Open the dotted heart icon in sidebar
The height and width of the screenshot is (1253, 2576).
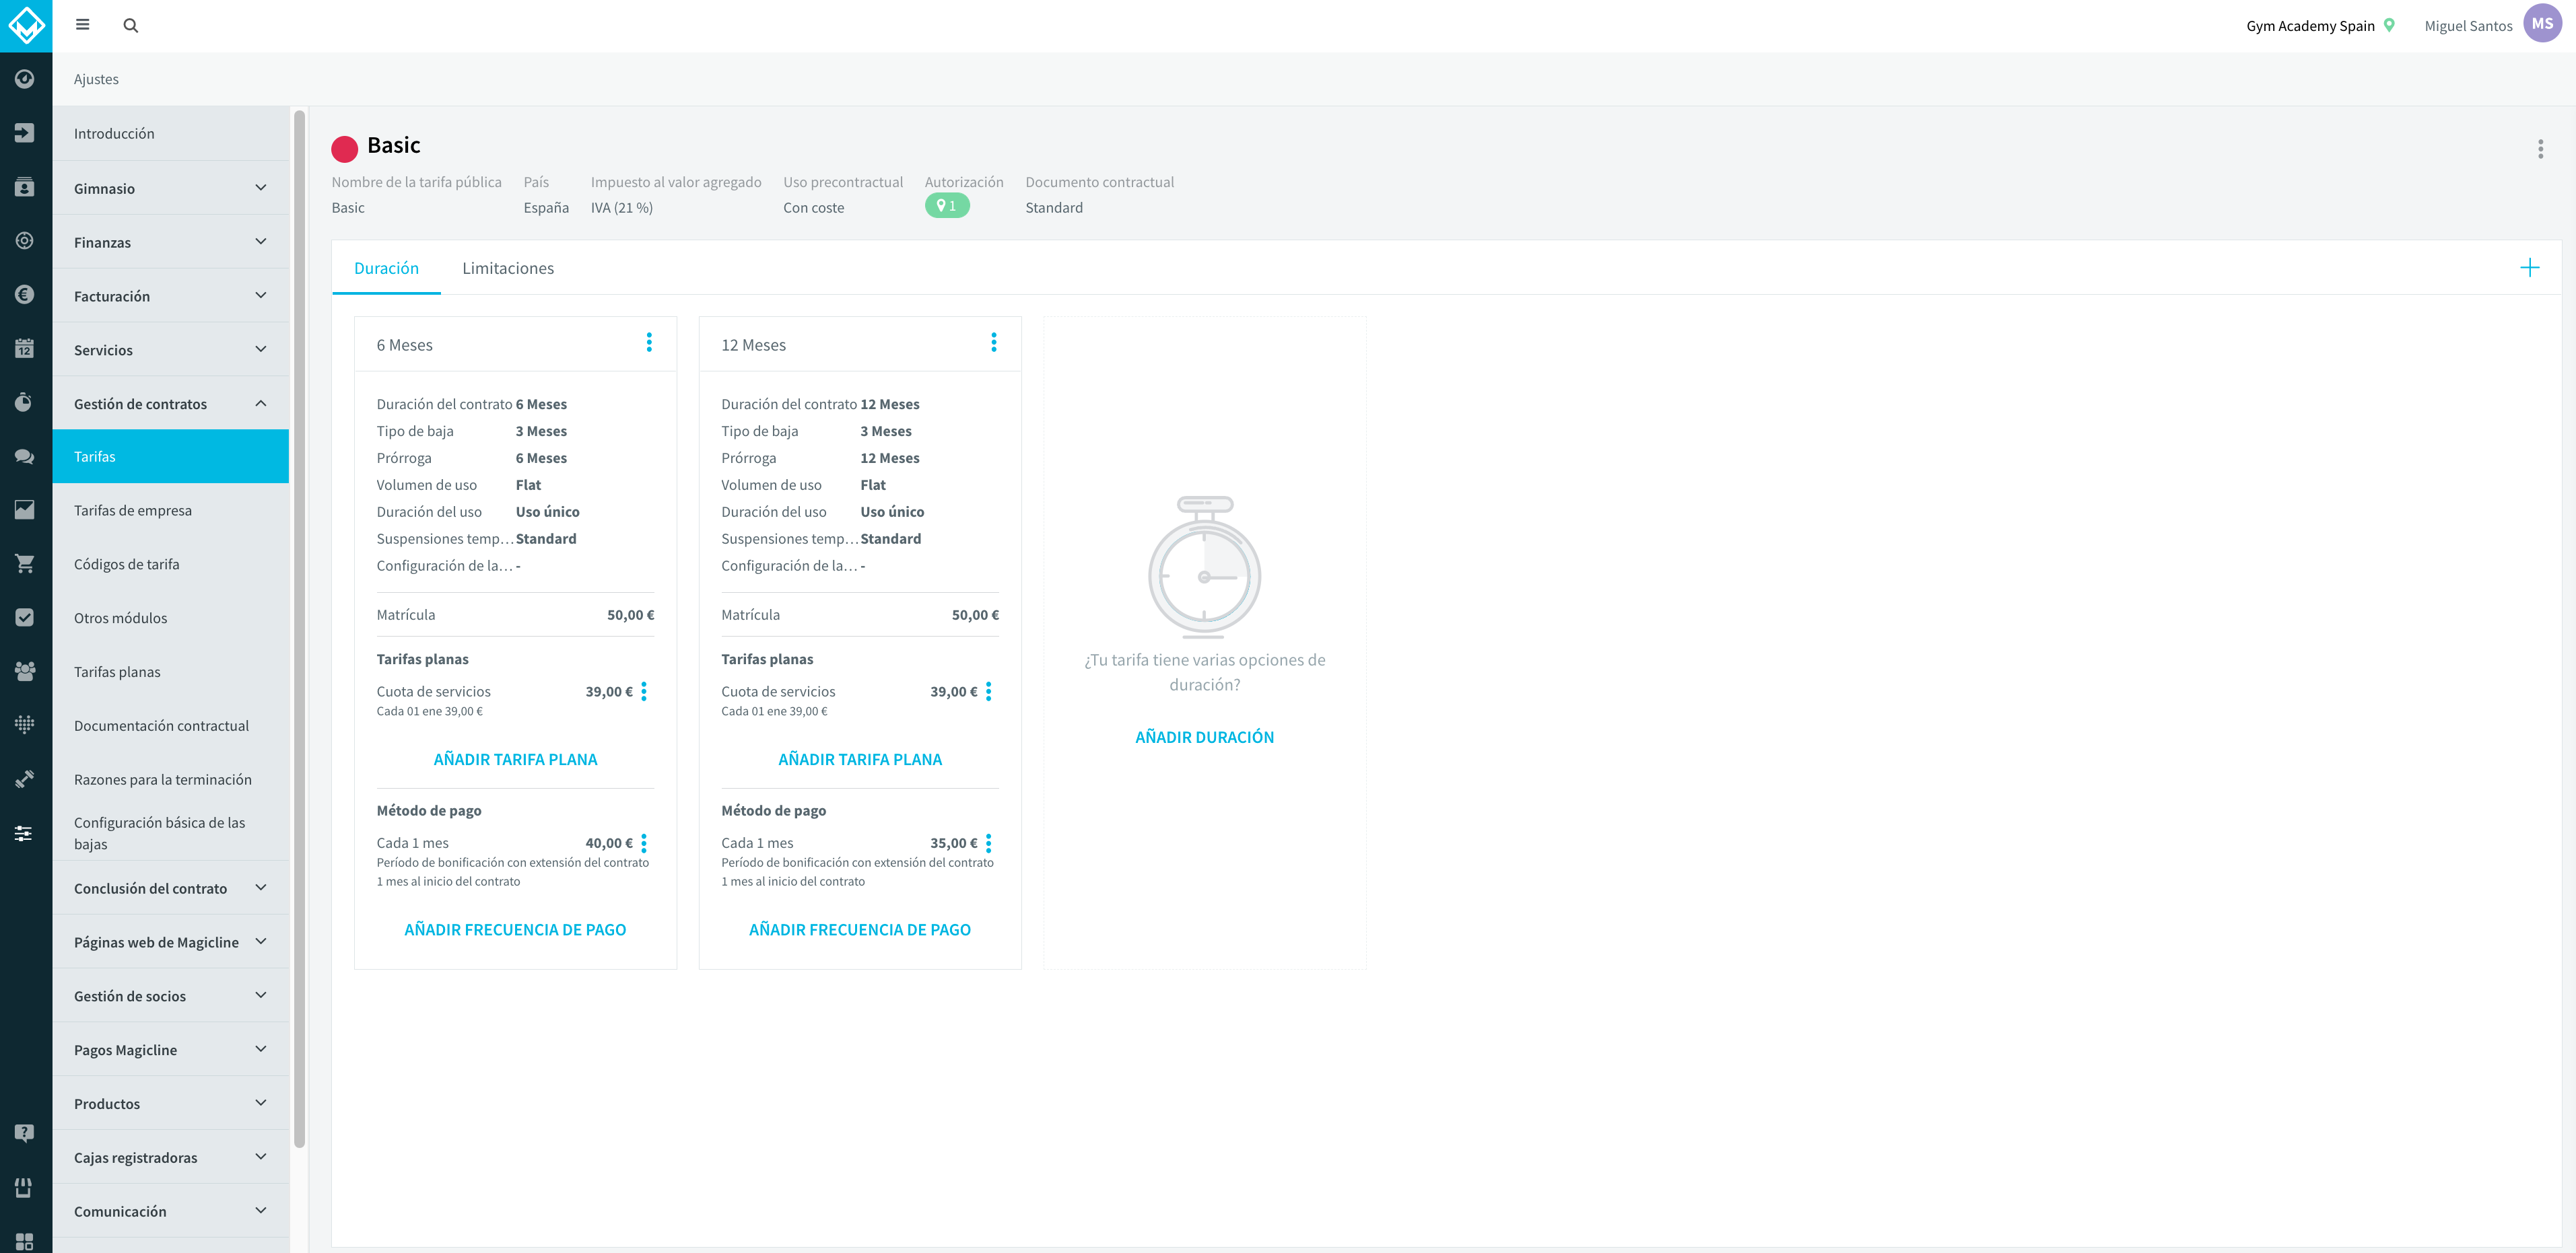pyautogui.click(x=25, y=725)
